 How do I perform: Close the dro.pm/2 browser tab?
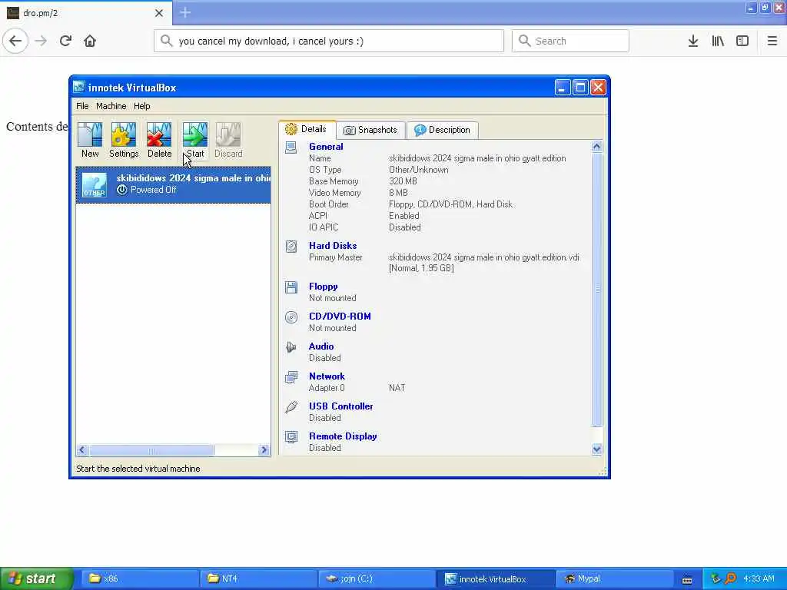(x=159, y=13)
